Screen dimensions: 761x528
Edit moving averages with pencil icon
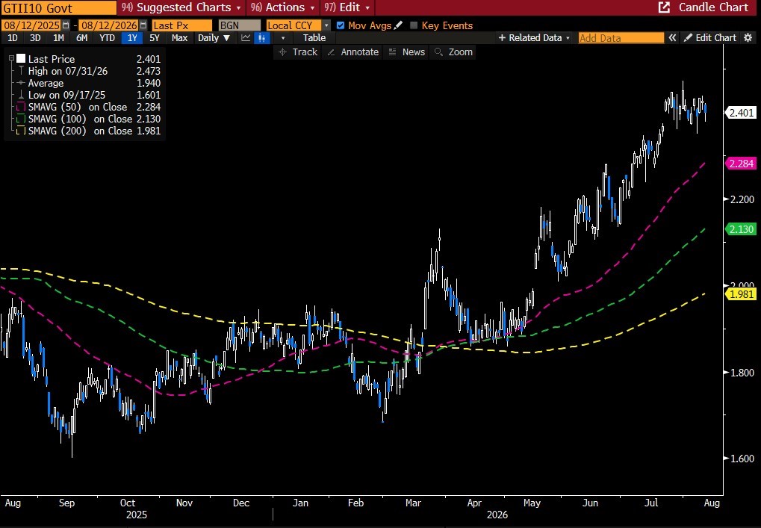click(399, 25)
